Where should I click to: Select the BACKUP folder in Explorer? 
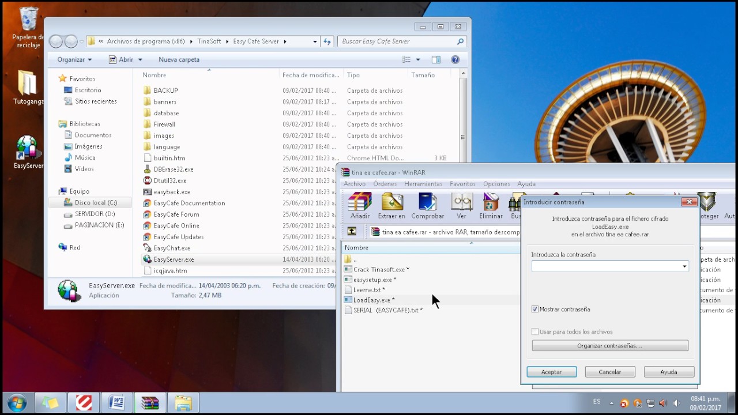coord(160,90)
